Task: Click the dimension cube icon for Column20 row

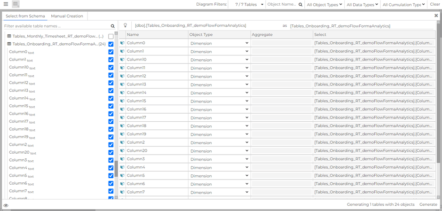Action: pos(122,151)
